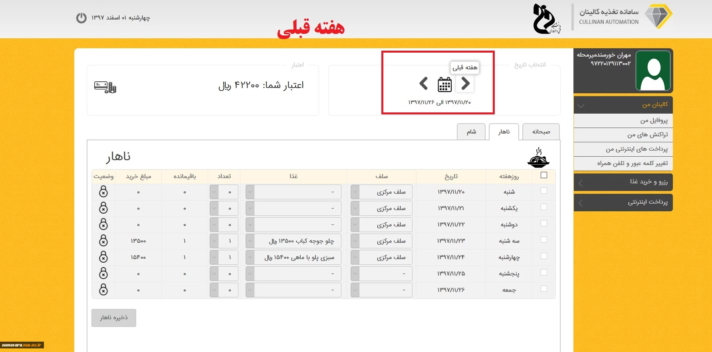
Task: Open self-service dropdown for 1397/11/20
Action: [x=381, y=192]
